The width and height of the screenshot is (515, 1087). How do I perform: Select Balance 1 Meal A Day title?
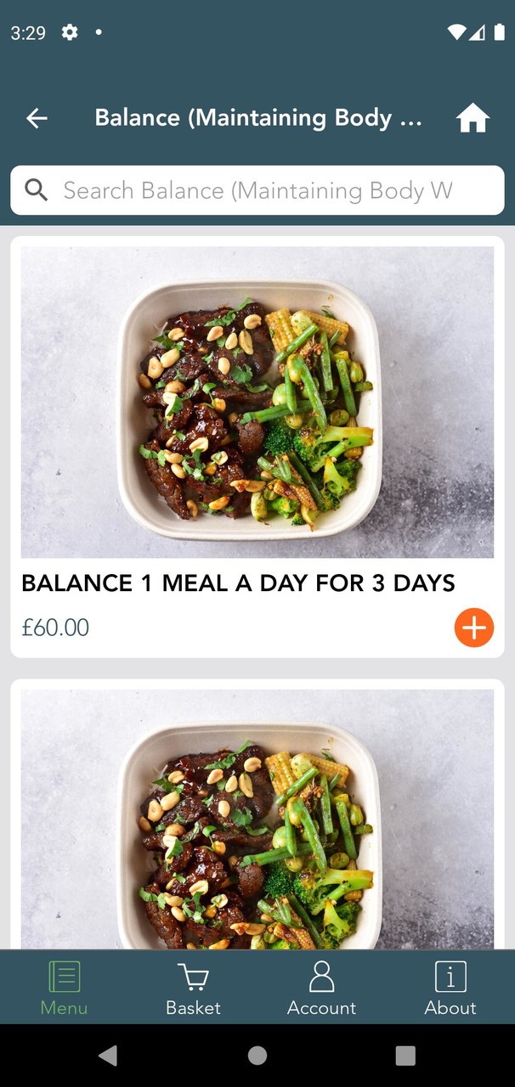click(x=238, y=583)
